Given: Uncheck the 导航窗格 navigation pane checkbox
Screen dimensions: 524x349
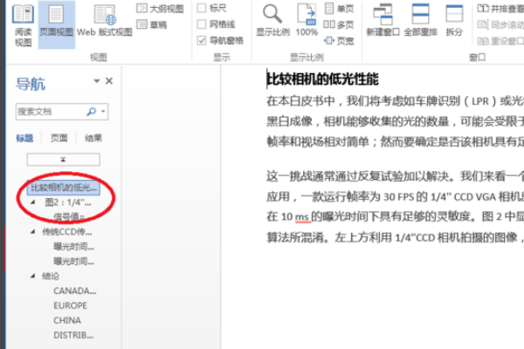Looking at the screenshot, I should [x=203, y=40].
